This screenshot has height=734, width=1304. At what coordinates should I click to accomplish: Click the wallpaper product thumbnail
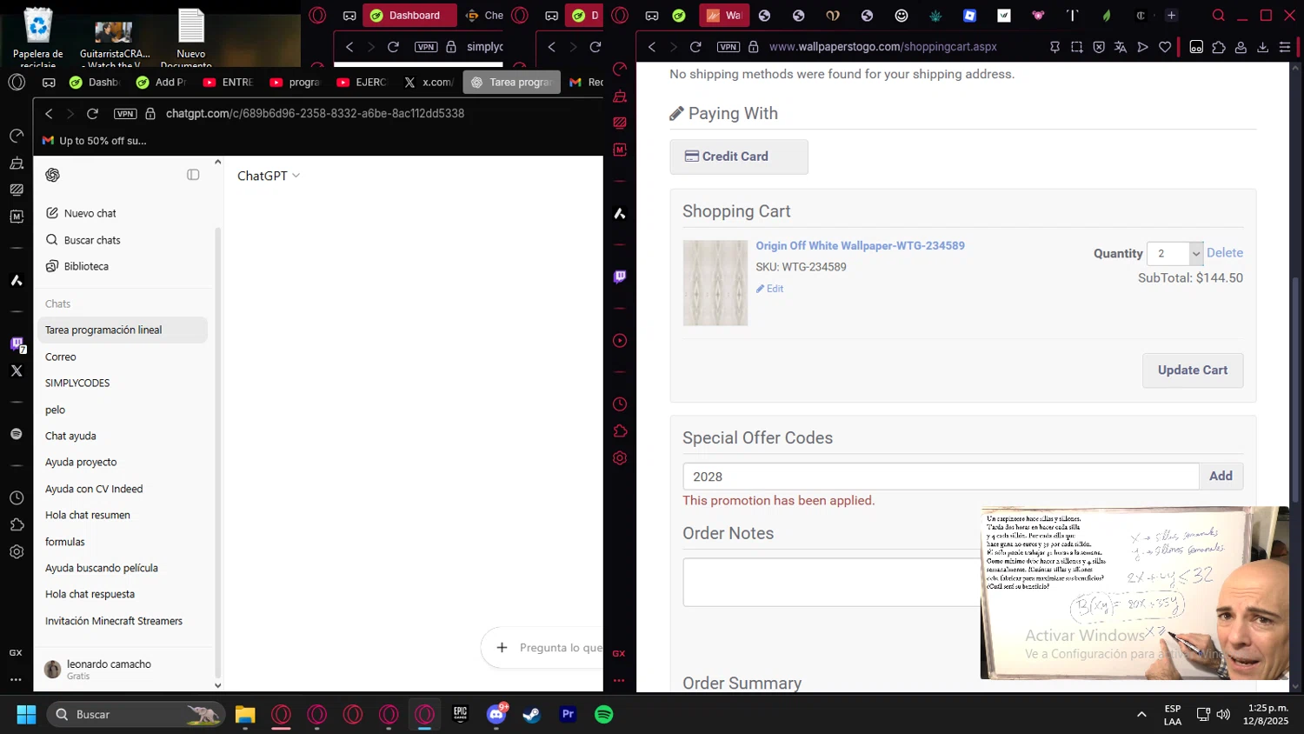tap(715, 283)
